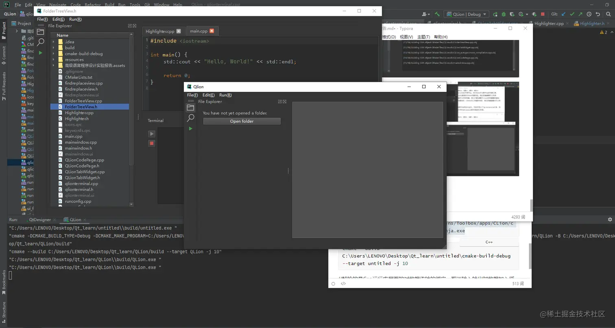Viewport: 615px width, 328px height.
Task: Click green run triangle in FolderTreeView.h window sidebar
Action: click(40, 53)
